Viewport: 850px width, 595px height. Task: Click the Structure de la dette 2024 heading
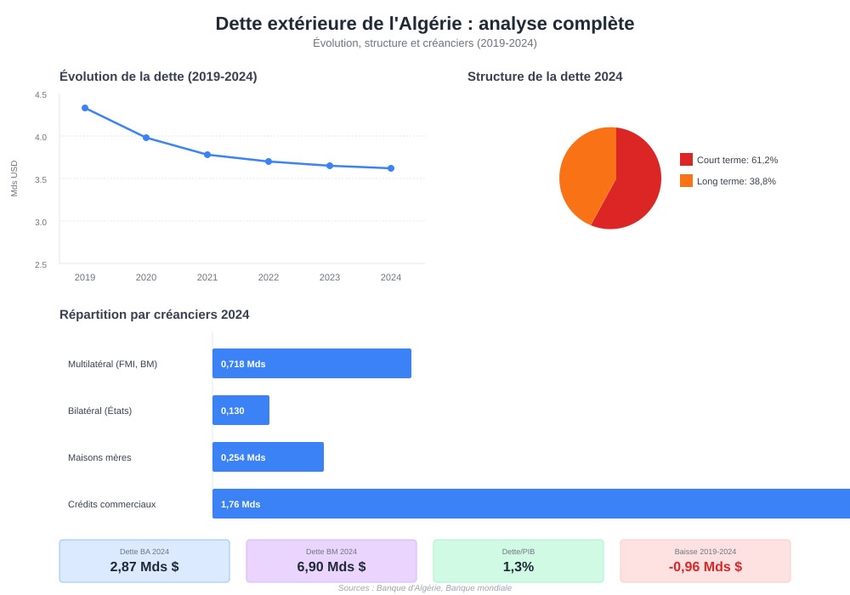(545, 76)
